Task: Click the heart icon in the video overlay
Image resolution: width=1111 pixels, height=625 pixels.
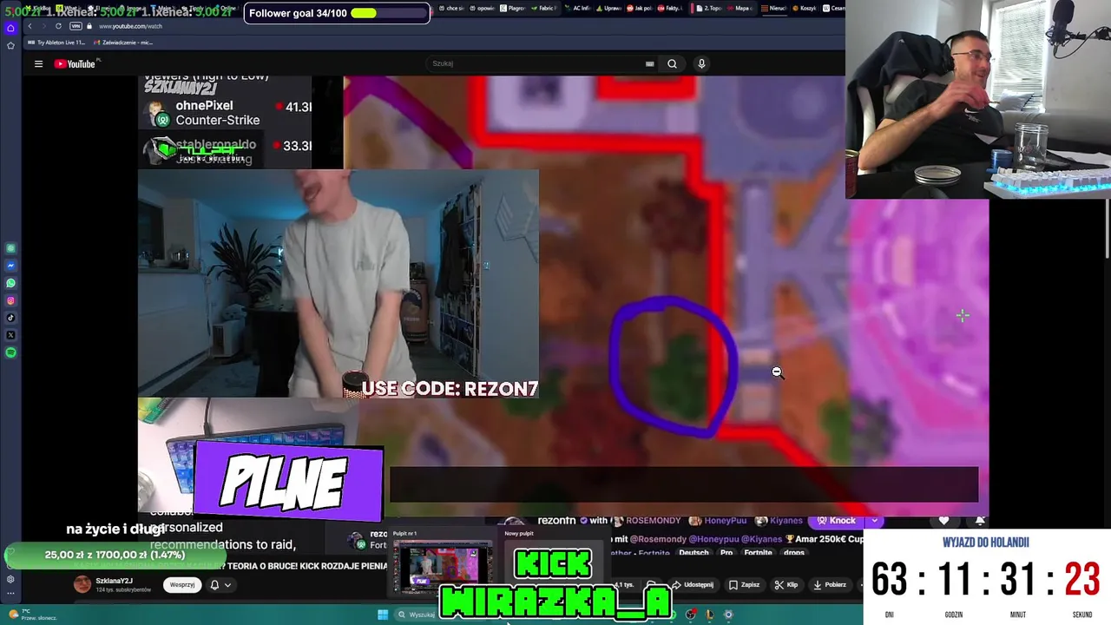Action: 943,521
